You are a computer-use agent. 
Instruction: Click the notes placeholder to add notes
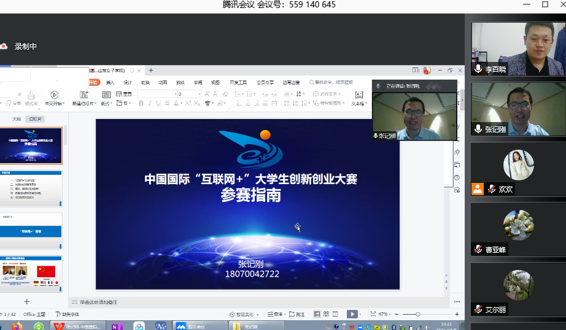tap(98, 302)
